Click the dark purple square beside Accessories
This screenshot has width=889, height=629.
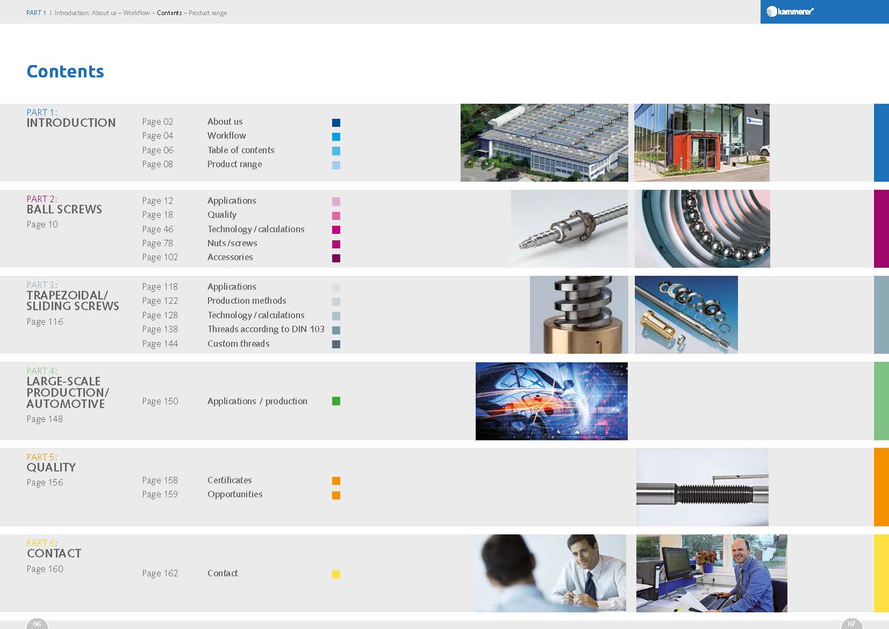point(336,258)
